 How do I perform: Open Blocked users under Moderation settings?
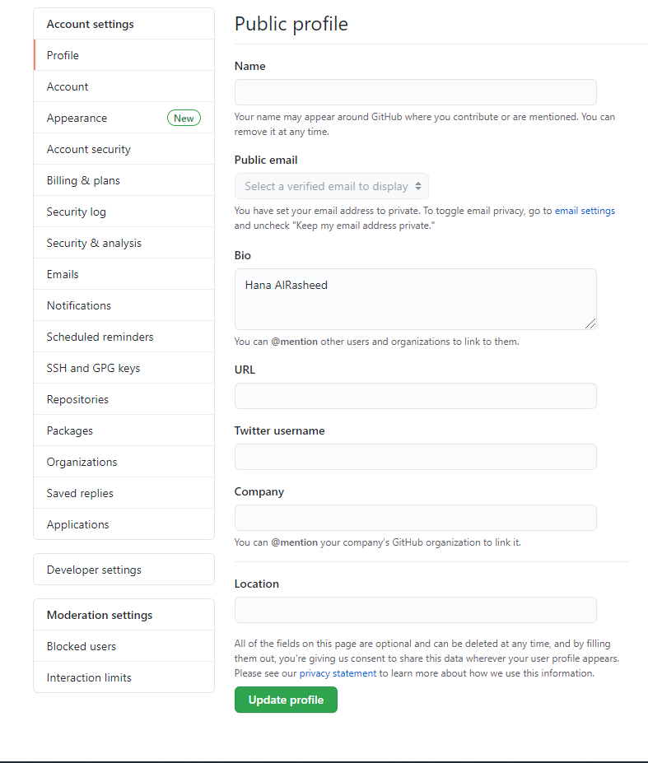[x=124, y=646]
